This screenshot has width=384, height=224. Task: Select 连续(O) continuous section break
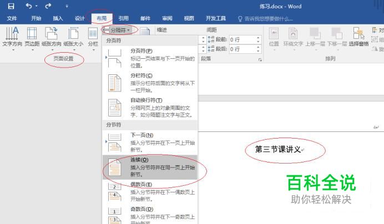click(150, 167)
